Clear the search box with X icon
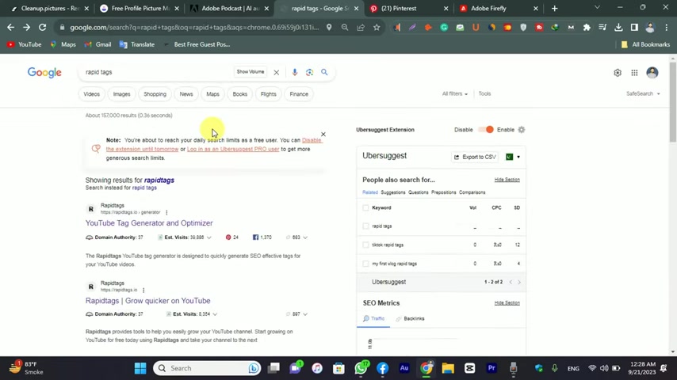This screenshot has height=380, width=677. point(277,72)
